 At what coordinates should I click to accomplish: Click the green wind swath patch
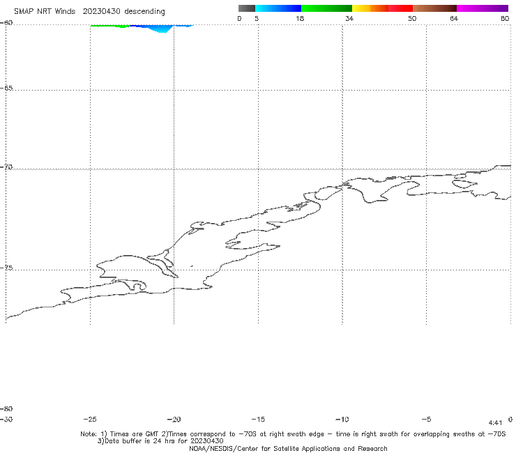click(110, 26)
